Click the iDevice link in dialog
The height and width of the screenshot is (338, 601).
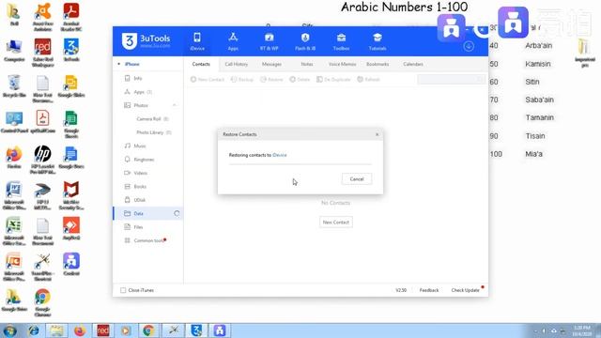(x=280, y=155)
